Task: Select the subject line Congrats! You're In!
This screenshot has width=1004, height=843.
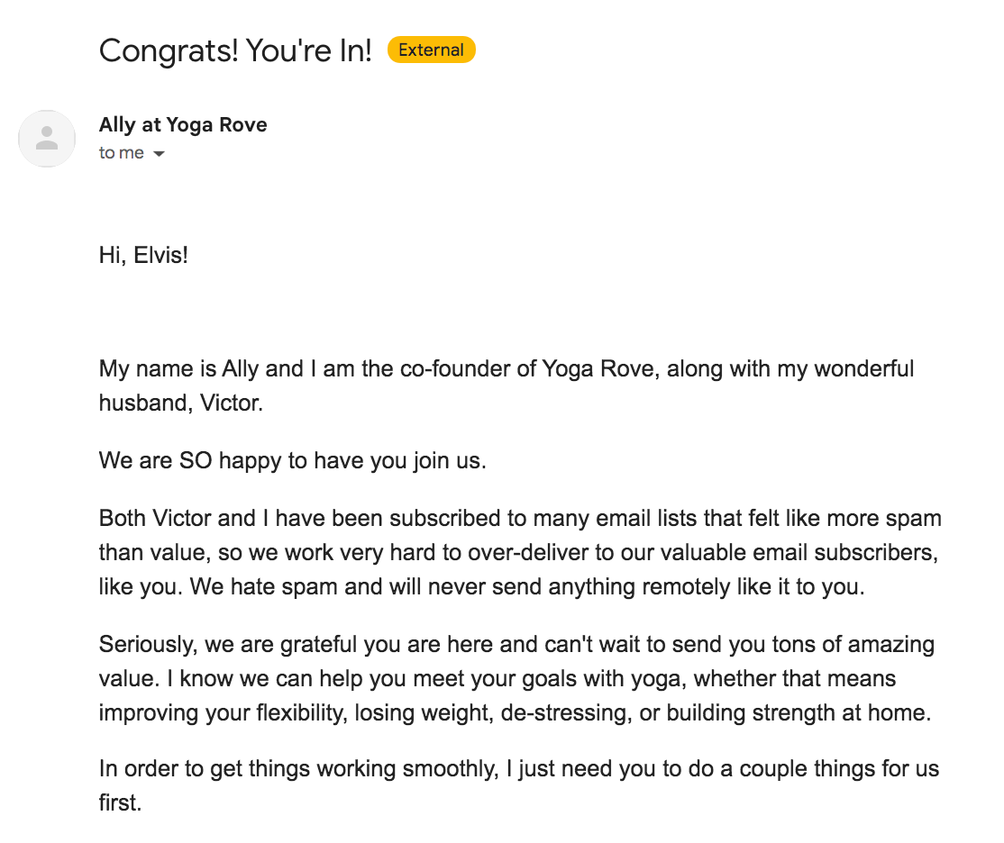Action: [x=237, y=51]
